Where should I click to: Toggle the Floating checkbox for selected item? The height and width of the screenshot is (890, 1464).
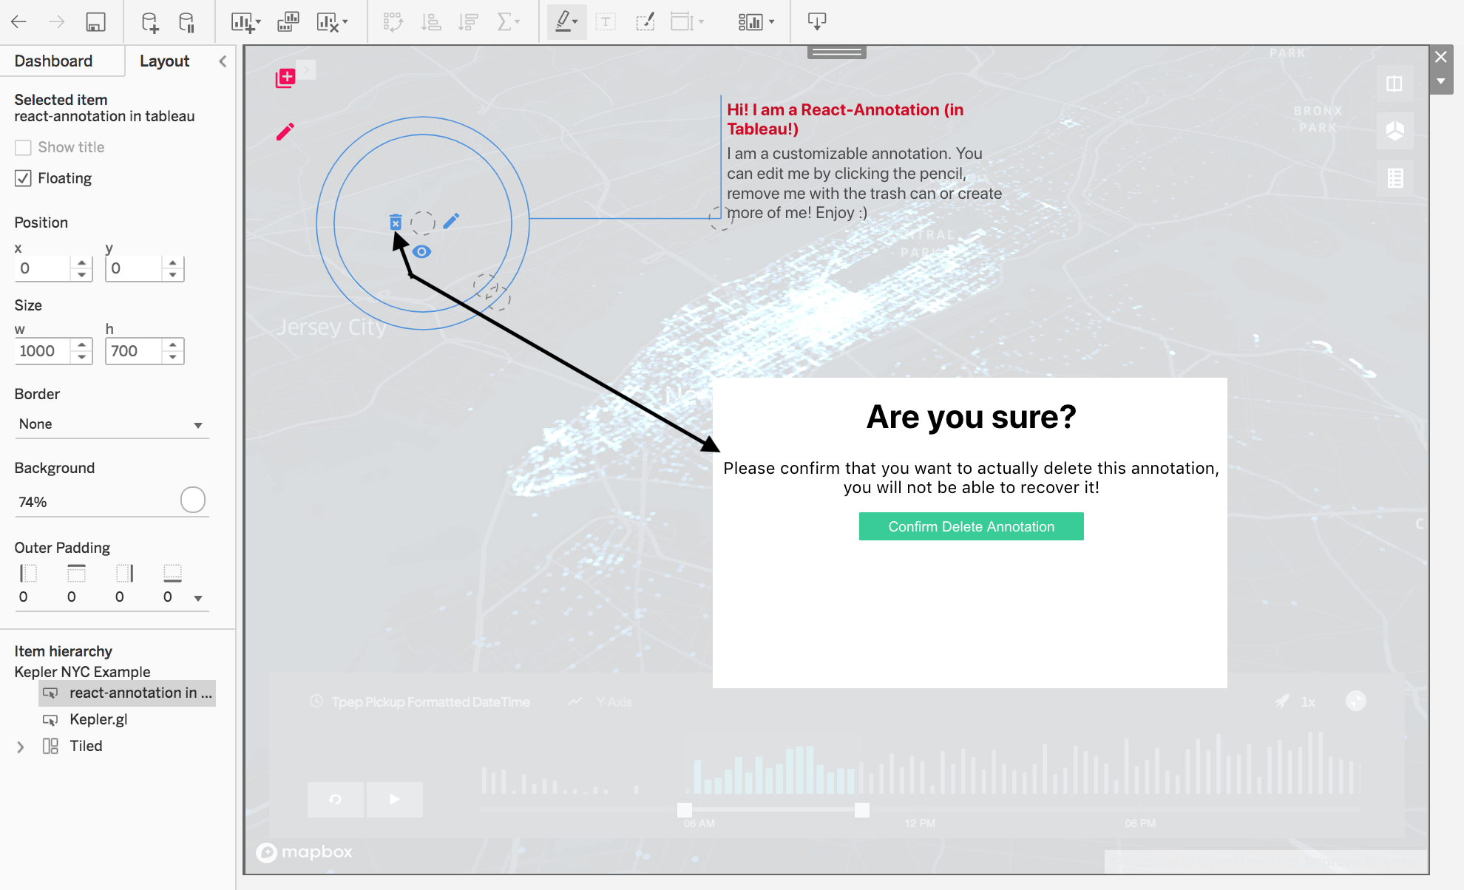coord(23,179)
